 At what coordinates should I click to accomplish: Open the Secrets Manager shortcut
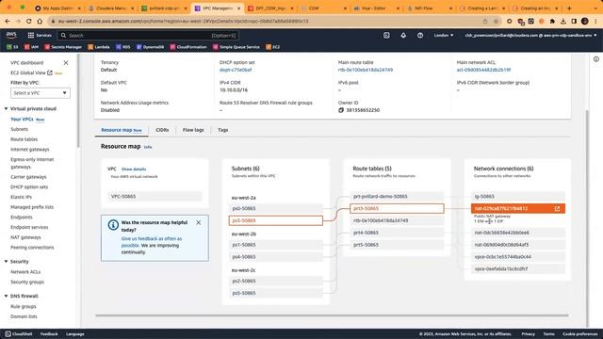pyautogui.click(x=63, y=47)
